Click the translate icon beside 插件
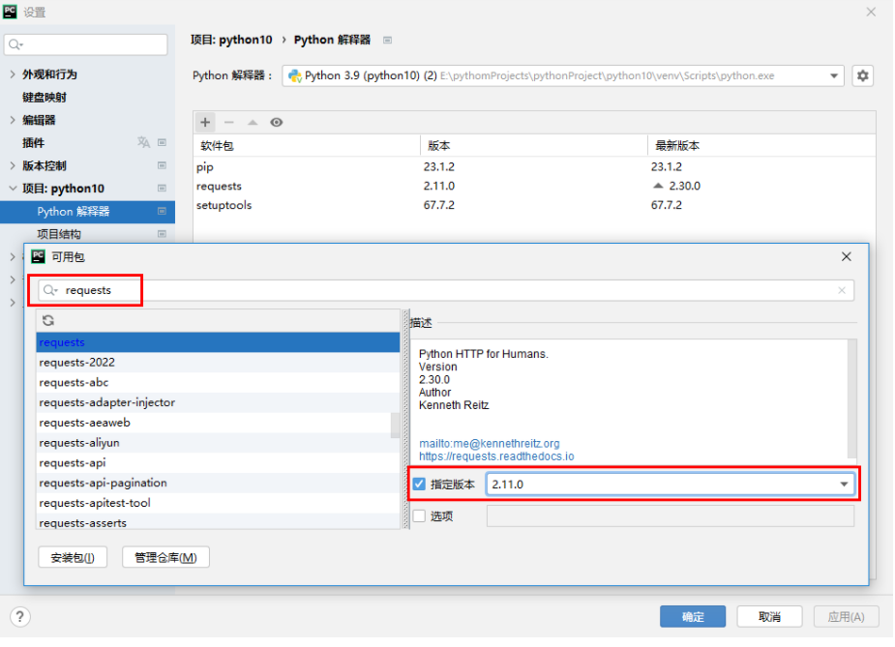Image resolution: width=895 pixels, height=647 pixels. click(x=143, y=142)
